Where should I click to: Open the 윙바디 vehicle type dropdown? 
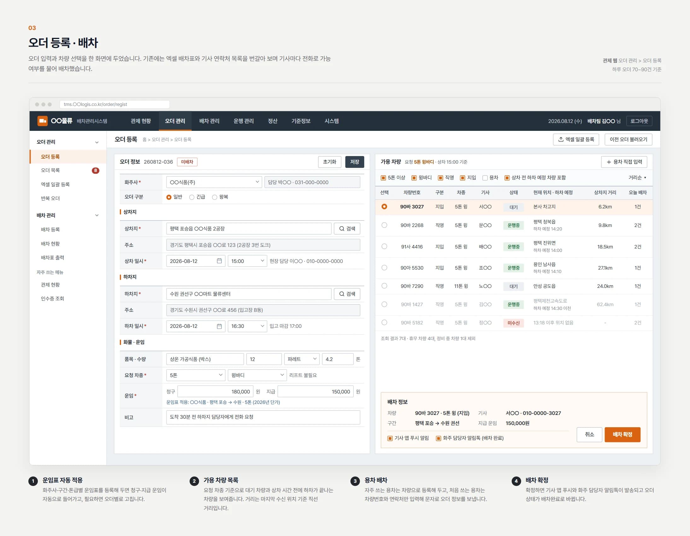tap(257, 375)
